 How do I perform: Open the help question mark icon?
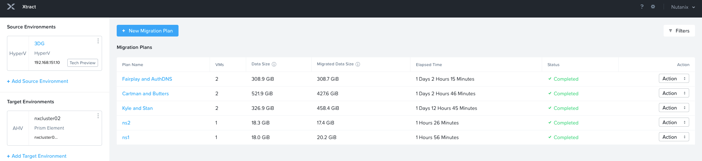point(642,7)
